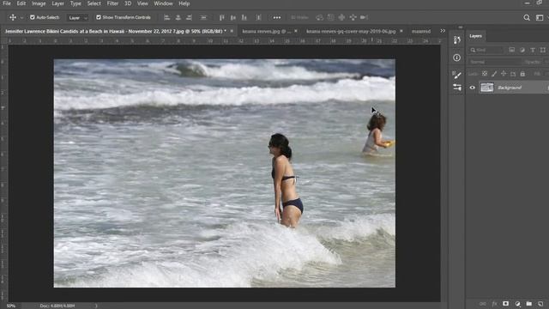The height and width of the screenshot is (309, 549).
Task: Open the Brushes presets panel icon
Action: click(x=457, y=88)
